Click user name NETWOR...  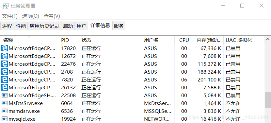[x=157, y=119]
